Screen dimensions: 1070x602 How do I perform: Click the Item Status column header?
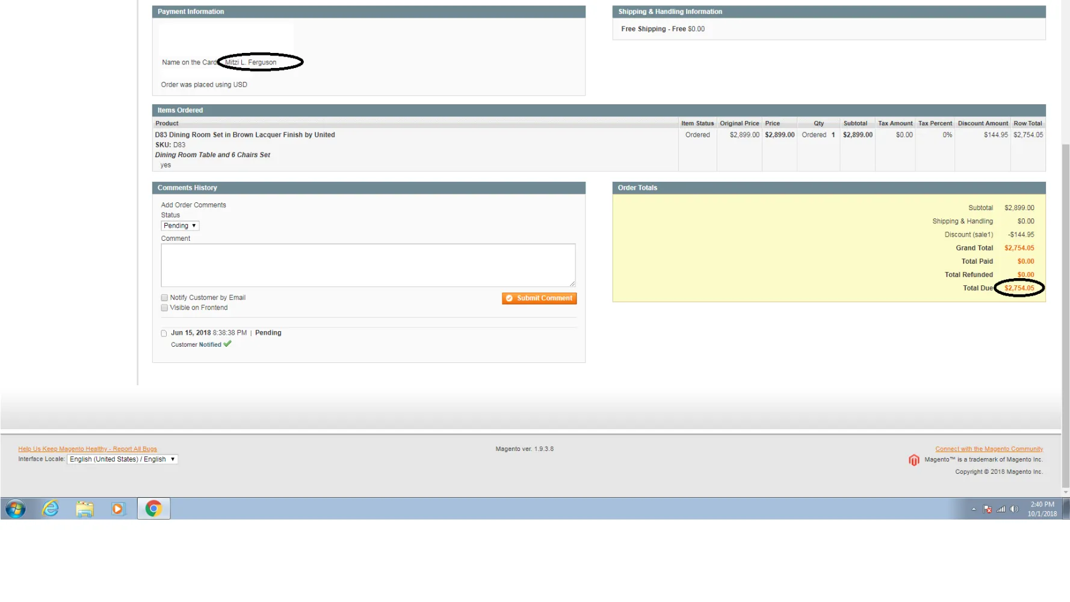(697, 123)
